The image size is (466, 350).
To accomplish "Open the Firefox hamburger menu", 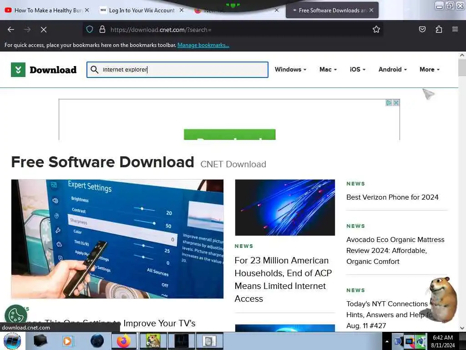I will tap(455, 29).
